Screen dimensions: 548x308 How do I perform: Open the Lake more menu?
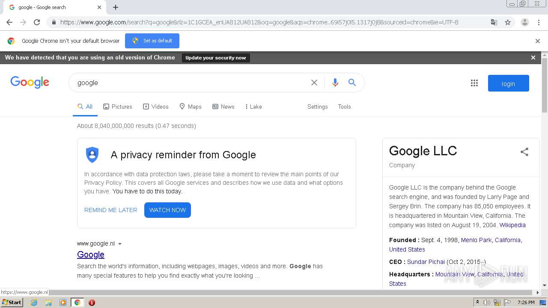click(x=253, y=107)
